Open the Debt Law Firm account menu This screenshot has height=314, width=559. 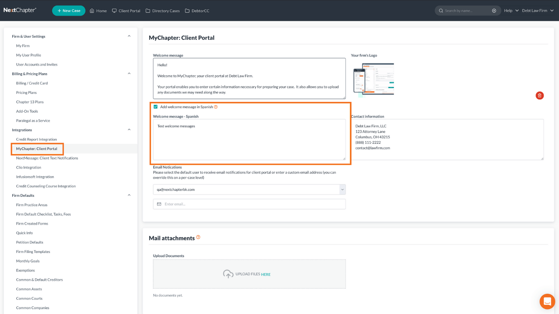point(538,11)
